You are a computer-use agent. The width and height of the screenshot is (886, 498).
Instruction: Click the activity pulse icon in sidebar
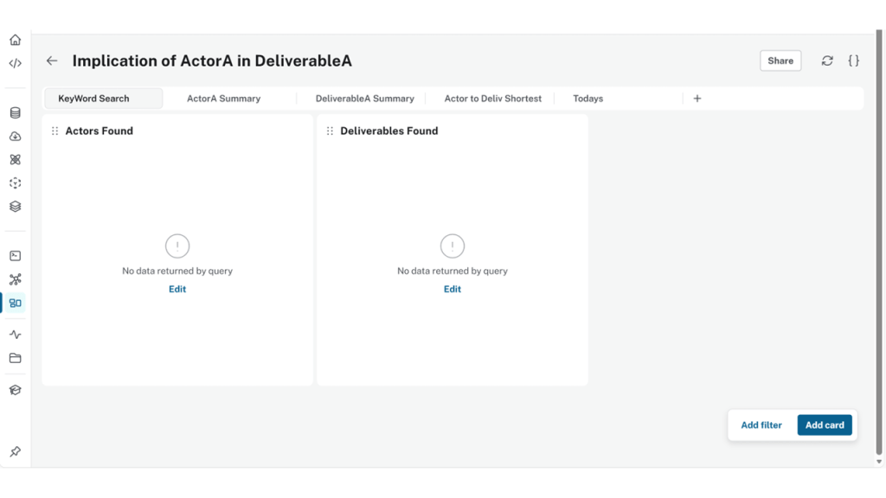tap(15, 335)
